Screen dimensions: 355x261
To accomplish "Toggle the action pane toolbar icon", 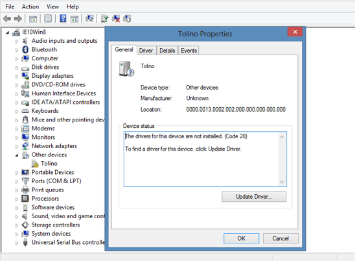I will click(x=74, y=19).
